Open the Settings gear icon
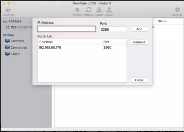 pos(177,10)
